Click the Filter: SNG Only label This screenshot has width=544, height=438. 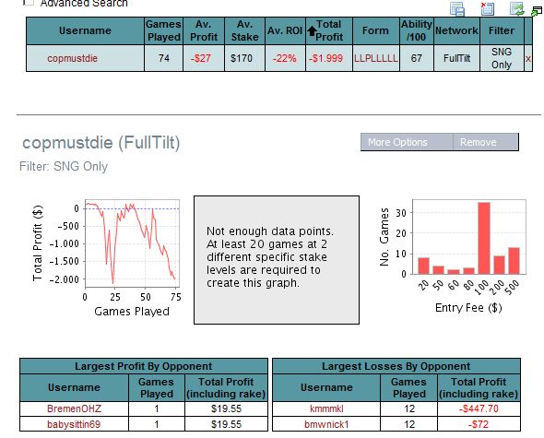click(64, 166)
